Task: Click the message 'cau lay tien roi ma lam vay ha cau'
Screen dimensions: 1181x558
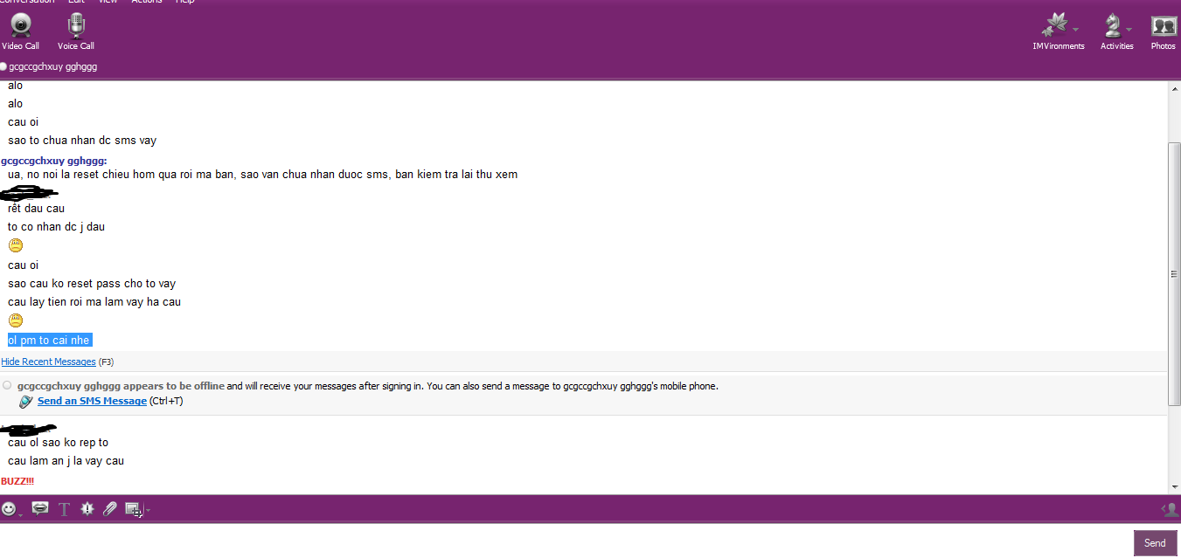Action: pyautogui.click(x=94, y=301)
